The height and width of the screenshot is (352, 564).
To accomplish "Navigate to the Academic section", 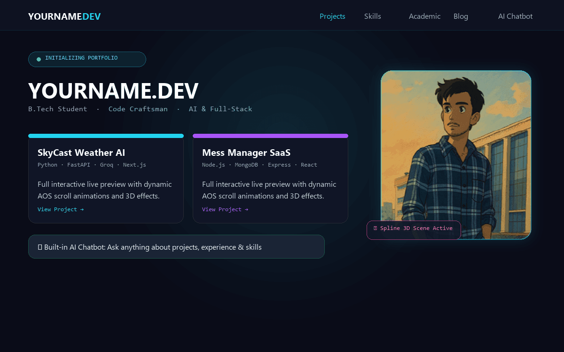I will 424,16.
